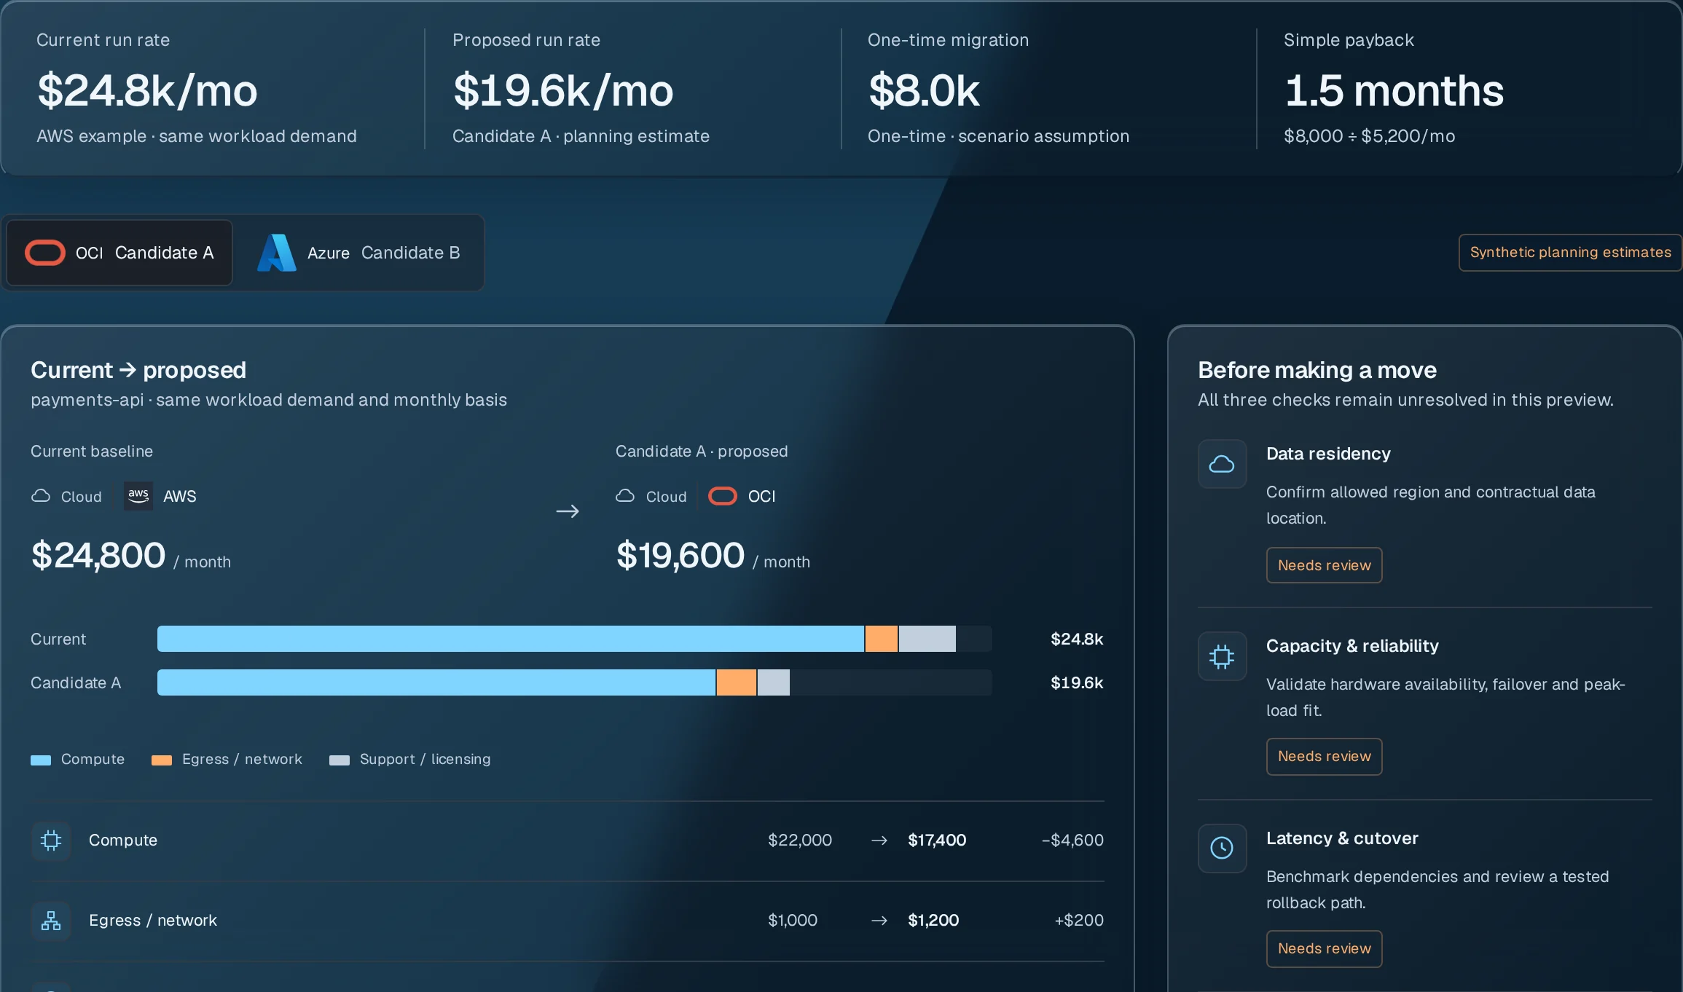Screen dimensions: 1683x992
Task: Click the arrow in the Egress / network row
Action: pyautogui.click(x=879, y=921)
